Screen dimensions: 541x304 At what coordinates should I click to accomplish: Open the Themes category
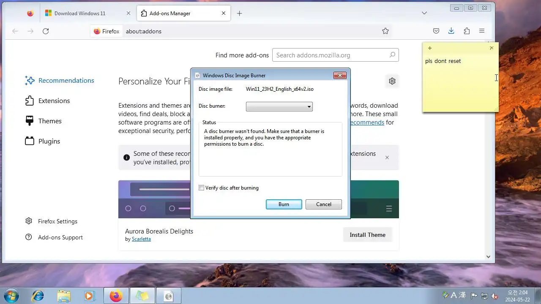tap(43, 121)
